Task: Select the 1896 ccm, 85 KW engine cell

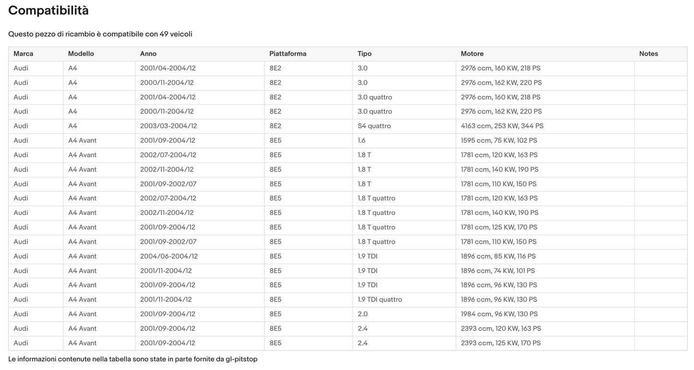Action: tap(545, 256)
